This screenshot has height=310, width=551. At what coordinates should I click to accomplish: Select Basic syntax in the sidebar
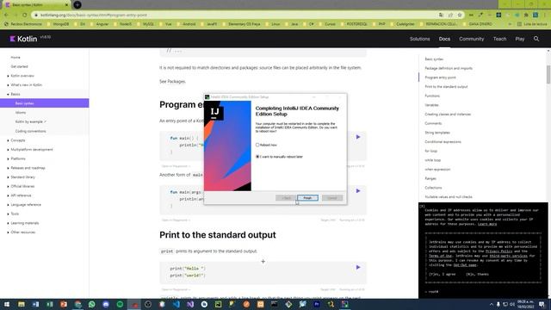[44, 103]
